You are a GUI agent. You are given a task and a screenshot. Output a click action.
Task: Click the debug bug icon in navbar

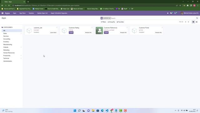(168, 13)
